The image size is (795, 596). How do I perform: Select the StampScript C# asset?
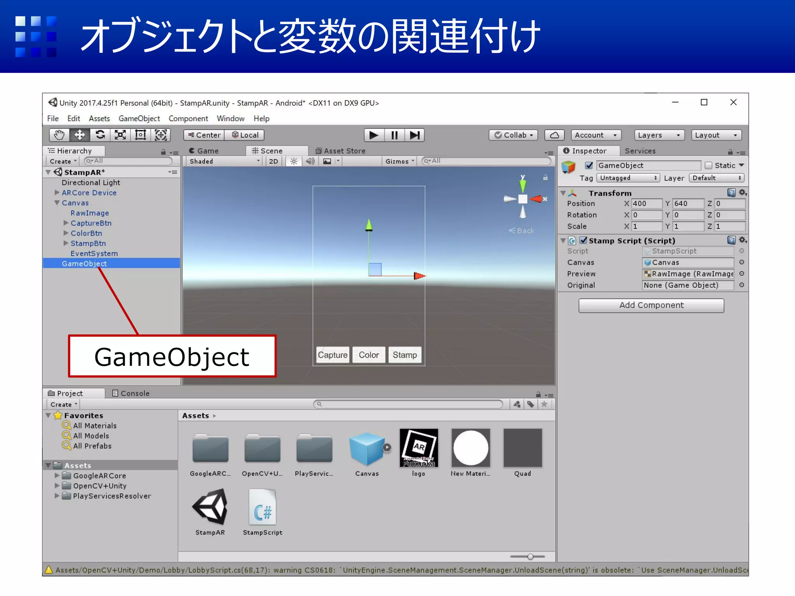(x=262, y=512)
